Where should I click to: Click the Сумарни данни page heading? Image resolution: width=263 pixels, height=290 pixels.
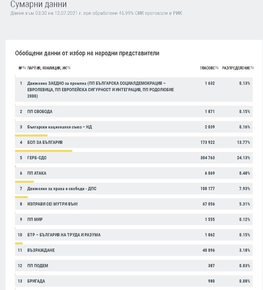[39, 5]
